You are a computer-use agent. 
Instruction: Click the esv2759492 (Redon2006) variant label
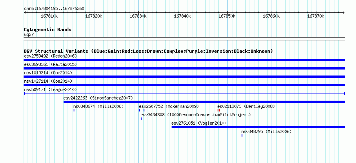pyautogui.click(x=50, y=56)
